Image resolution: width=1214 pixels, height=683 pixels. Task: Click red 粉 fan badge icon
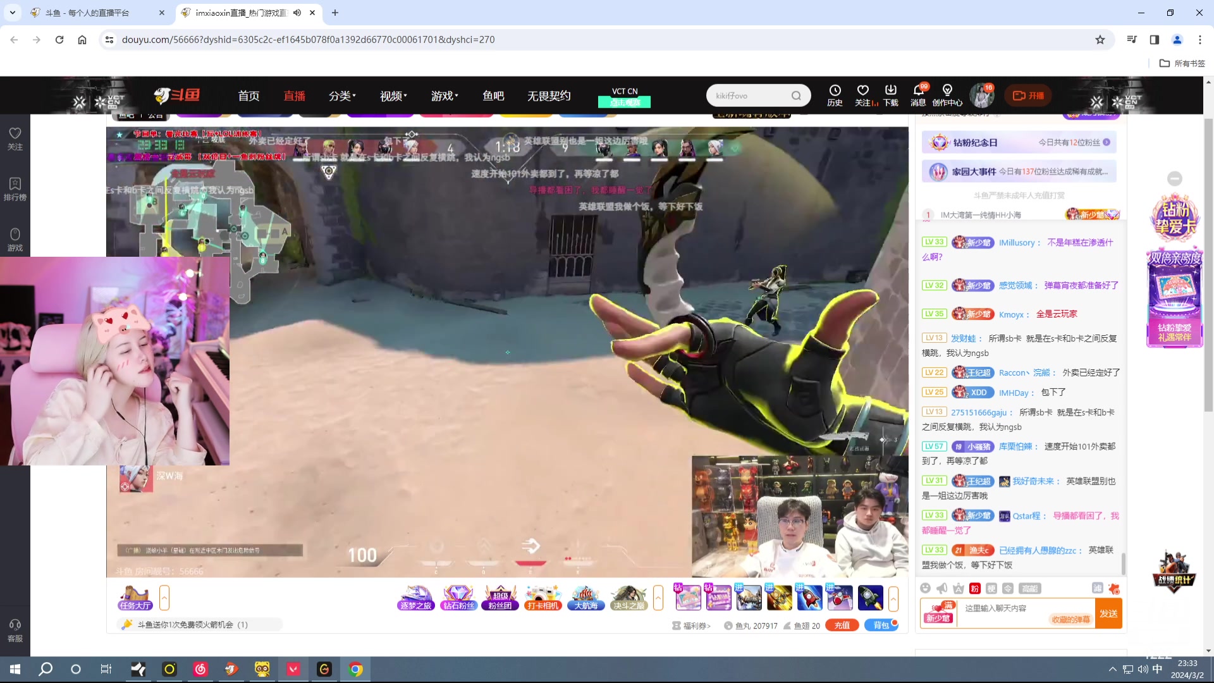pyautogui.click(x=975, y=588)
